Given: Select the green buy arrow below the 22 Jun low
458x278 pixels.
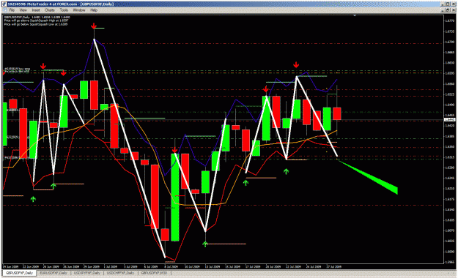Looking at the screenshot, I should tap(33, 199).
